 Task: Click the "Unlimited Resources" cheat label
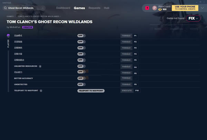pos(26,66)
